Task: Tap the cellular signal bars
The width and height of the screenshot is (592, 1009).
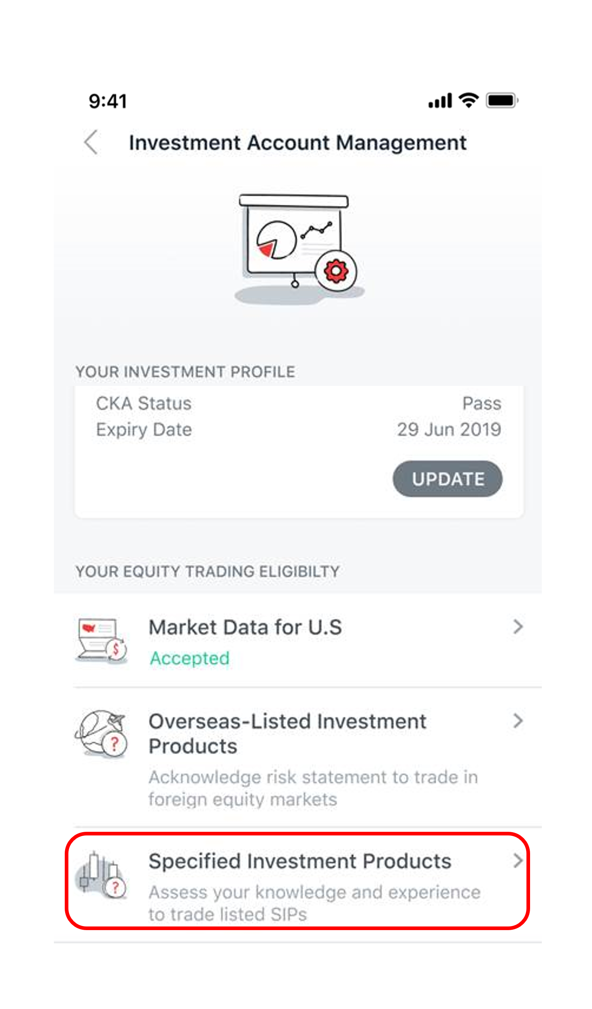Action: click(440, 100)
